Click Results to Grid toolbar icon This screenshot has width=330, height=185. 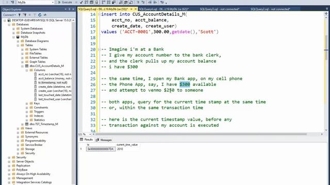tap(126, 2)
